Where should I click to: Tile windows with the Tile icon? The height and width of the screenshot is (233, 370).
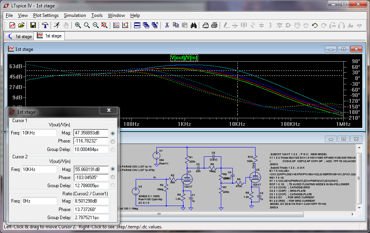(x=137, y=25)
